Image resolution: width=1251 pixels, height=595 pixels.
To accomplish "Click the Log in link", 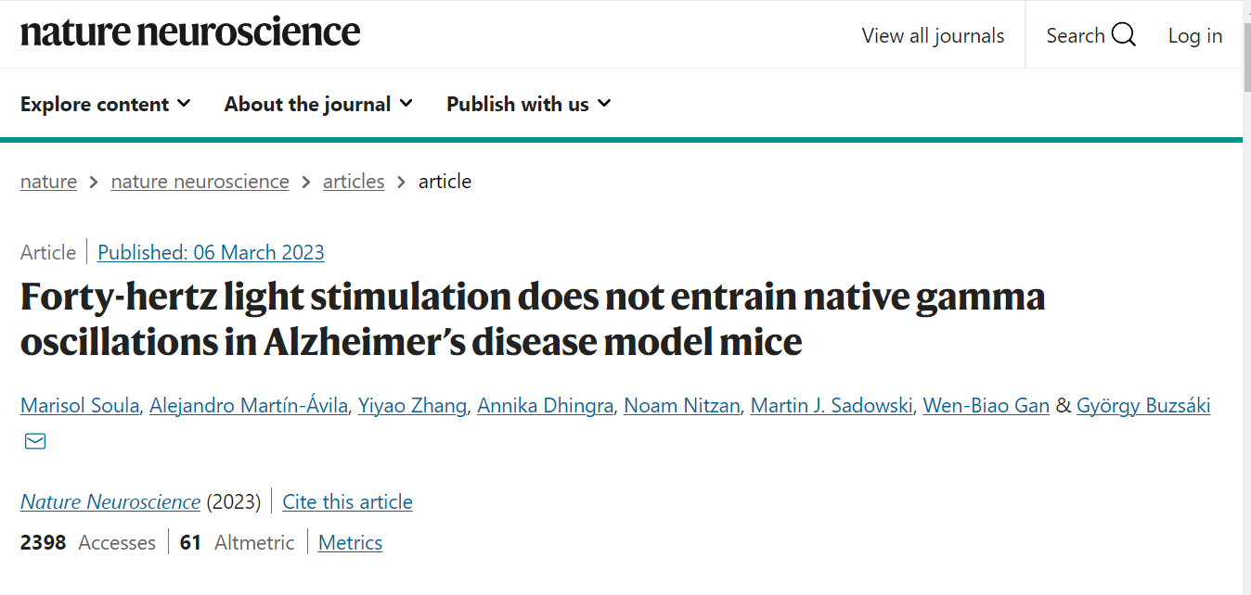I will pos(1194,35).
